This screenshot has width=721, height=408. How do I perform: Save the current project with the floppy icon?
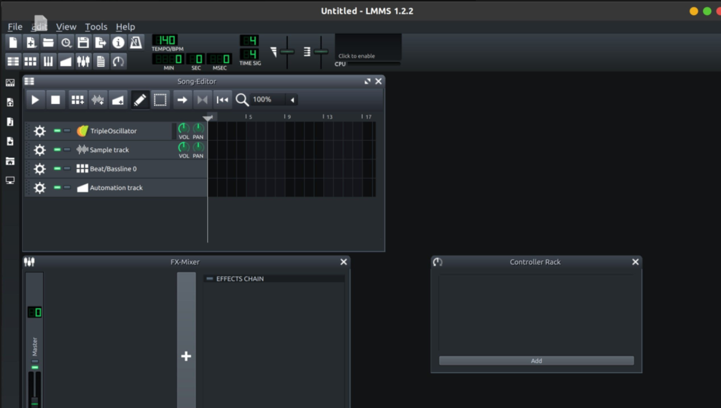(x=84, y=42)
